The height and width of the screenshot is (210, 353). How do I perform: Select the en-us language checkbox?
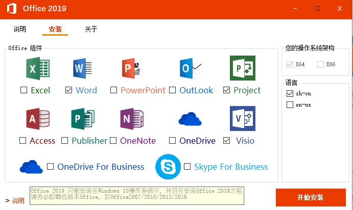[x=290, y=105]
